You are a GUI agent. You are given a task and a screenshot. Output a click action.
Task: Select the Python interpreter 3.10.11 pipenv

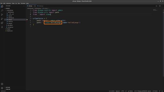142,91
